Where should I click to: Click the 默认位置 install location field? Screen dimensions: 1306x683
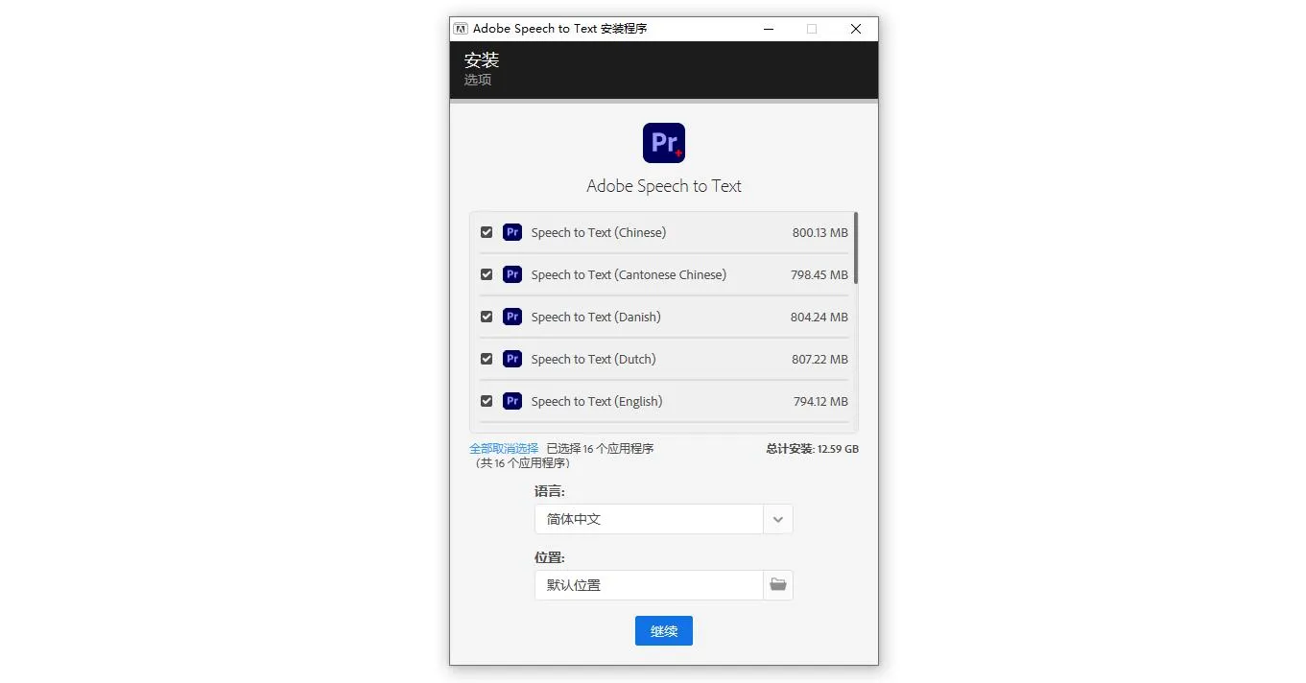[x=649, y=585]
